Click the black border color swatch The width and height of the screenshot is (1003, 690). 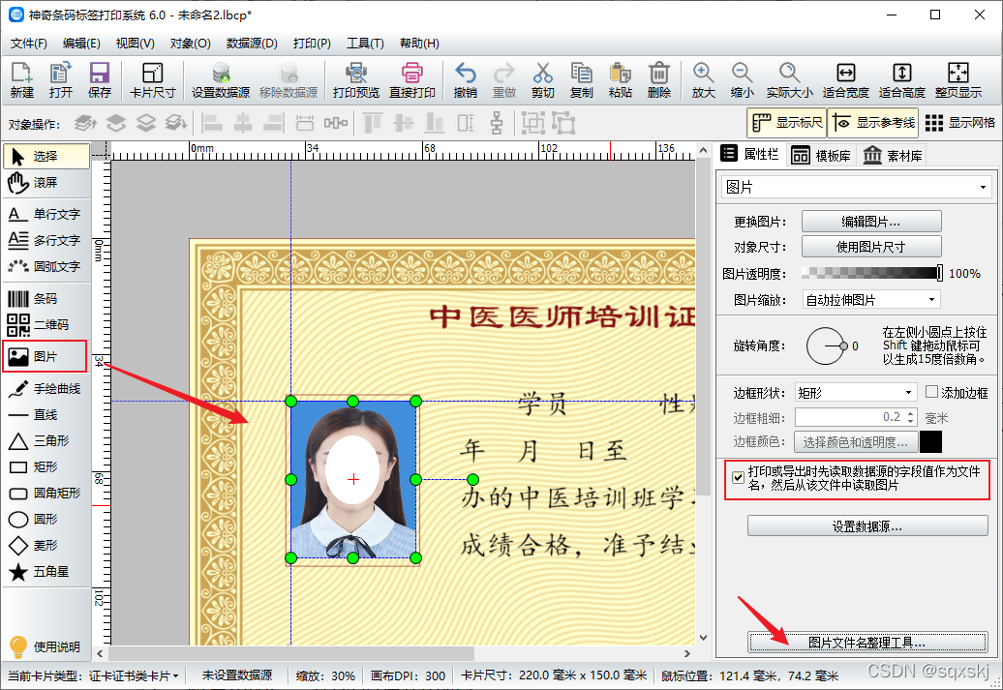[x=930, y=442]
